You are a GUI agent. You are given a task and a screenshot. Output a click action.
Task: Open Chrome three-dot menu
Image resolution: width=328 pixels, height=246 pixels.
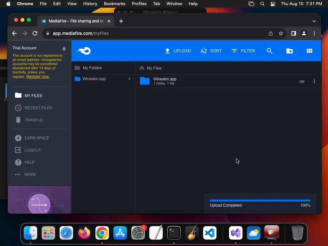[x=314, y=33]
